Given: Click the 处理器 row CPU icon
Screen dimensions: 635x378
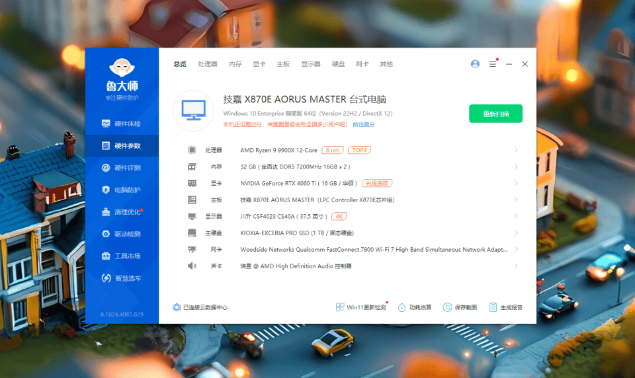Looking at the screenshot, I should (192, 150).
